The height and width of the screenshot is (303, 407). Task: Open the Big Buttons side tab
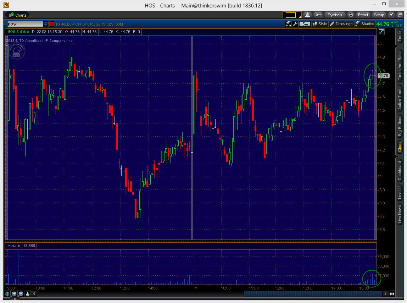400,126
